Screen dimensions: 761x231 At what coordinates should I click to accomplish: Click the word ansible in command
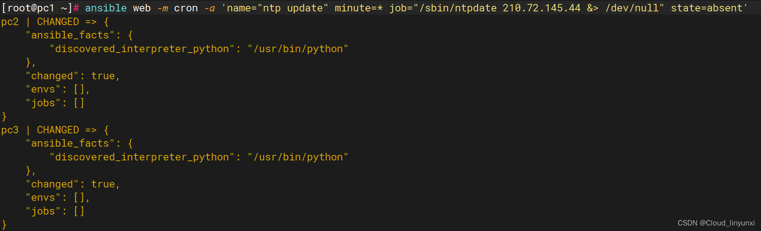(x=106, y=8)
